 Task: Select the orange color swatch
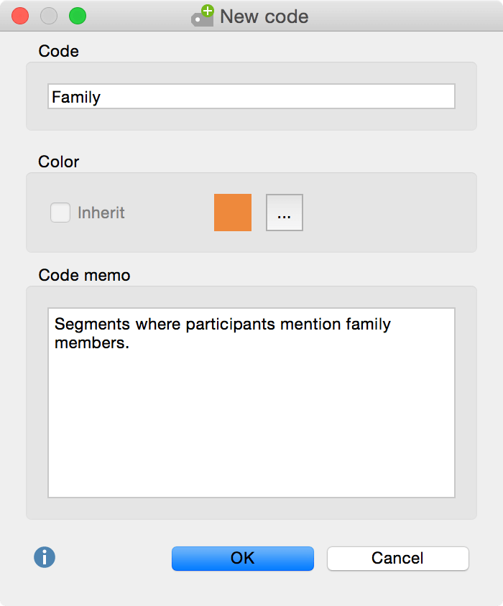tap(233, 213)
